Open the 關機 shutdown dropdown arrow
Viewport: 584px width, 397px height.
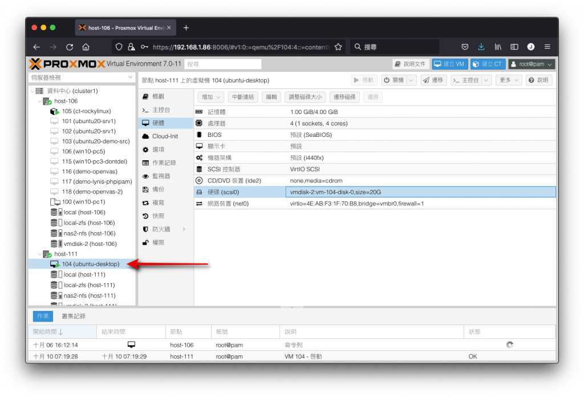tap(411, 80)
